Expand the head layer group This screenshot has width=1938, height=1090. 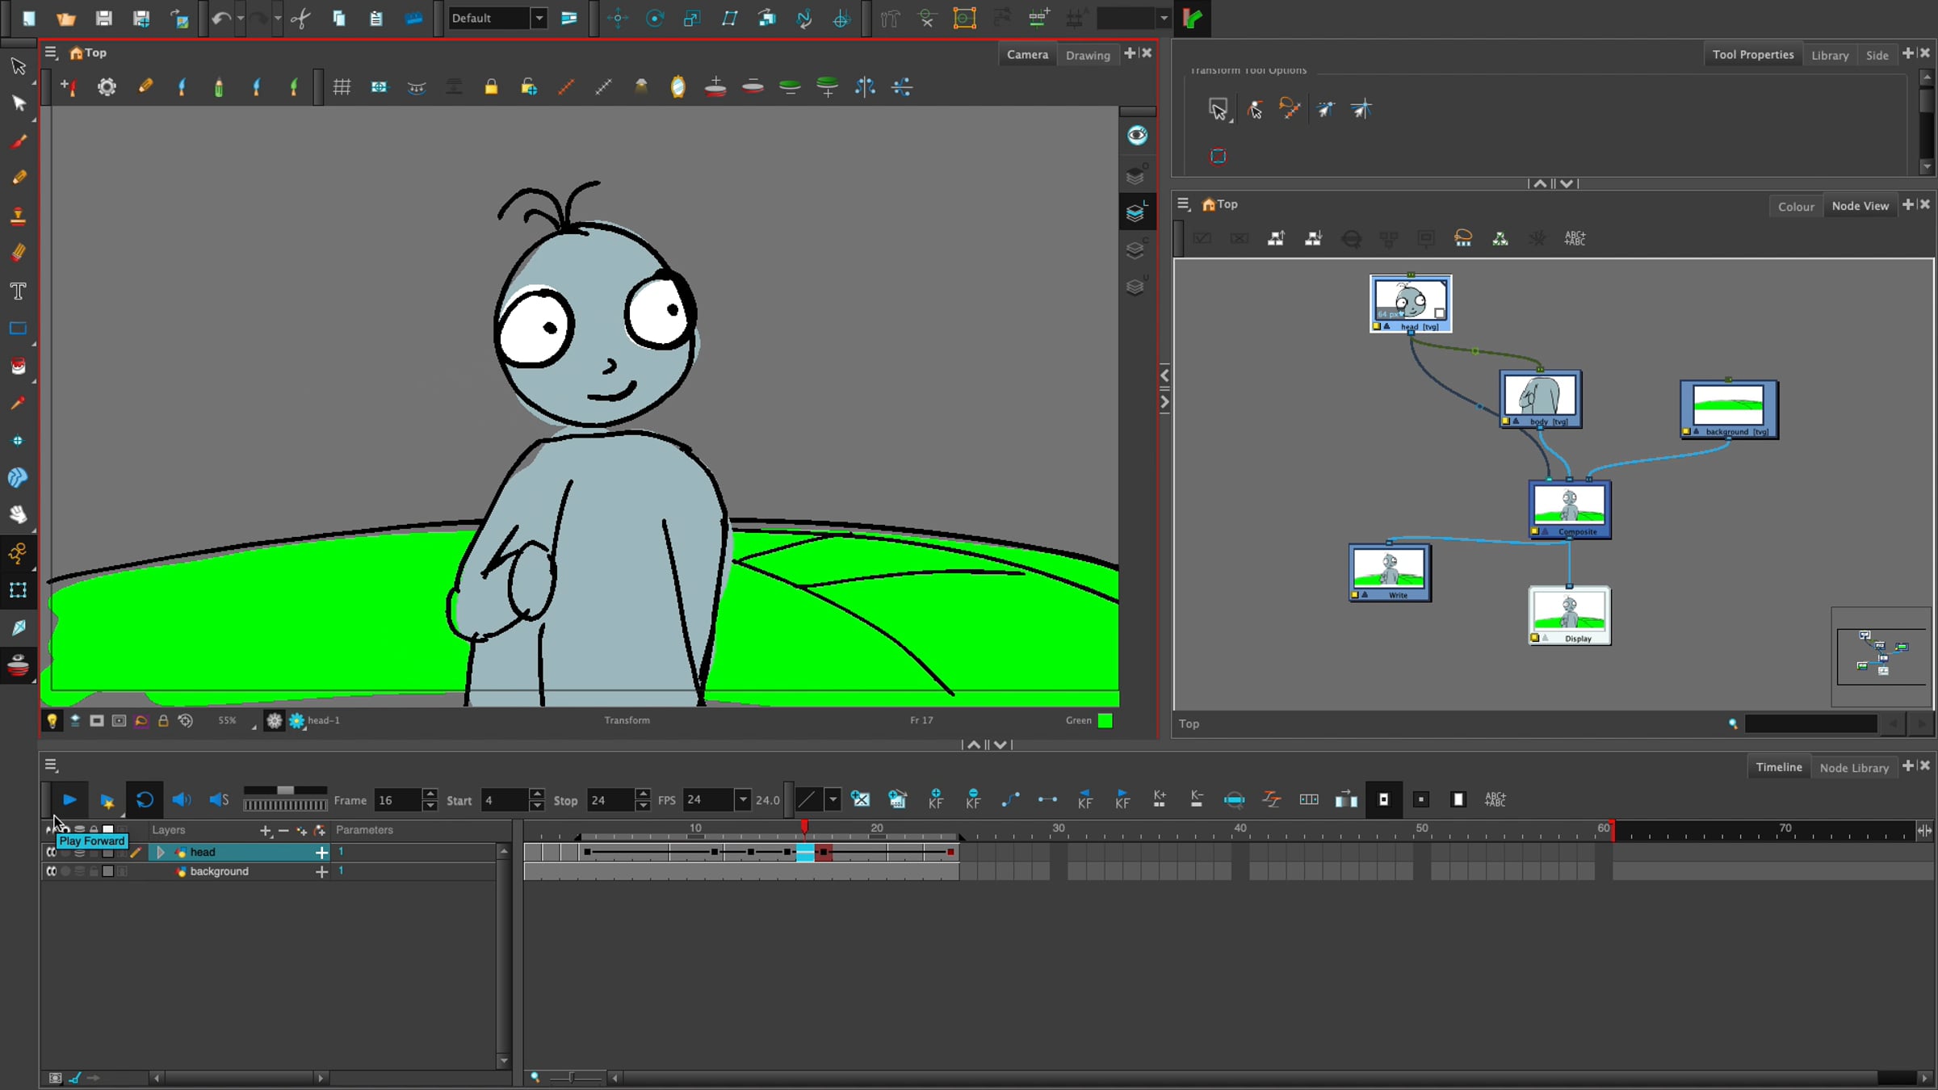(161, 852)
